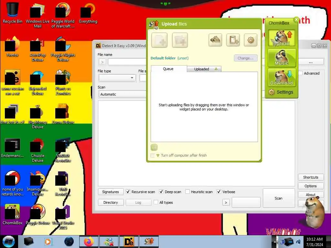Open the ChomikBox Music section
331x248 pixels.
282,57
